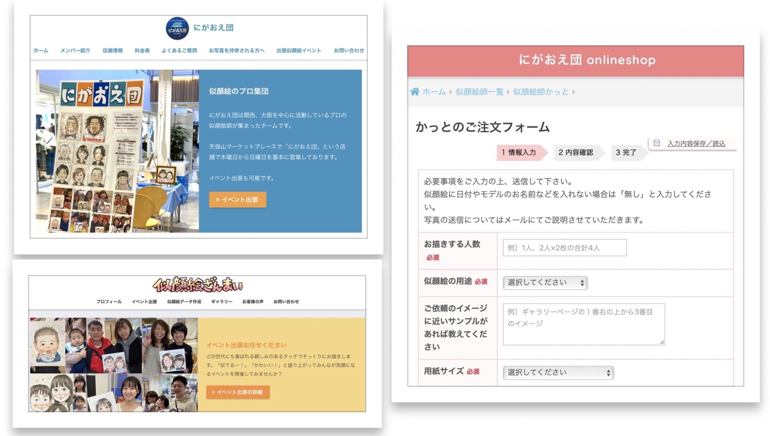The image size is (770, 436).
Task: Click the 似顔絵ざんまい logo
Action: point(197,285)
